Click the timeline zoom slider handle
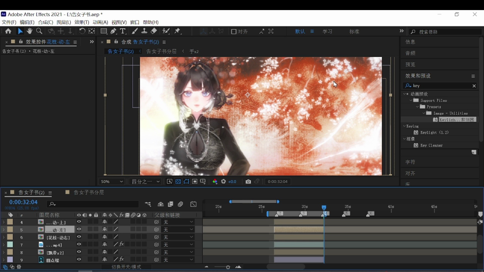This screenshot has width=484, height=272. 228,267
